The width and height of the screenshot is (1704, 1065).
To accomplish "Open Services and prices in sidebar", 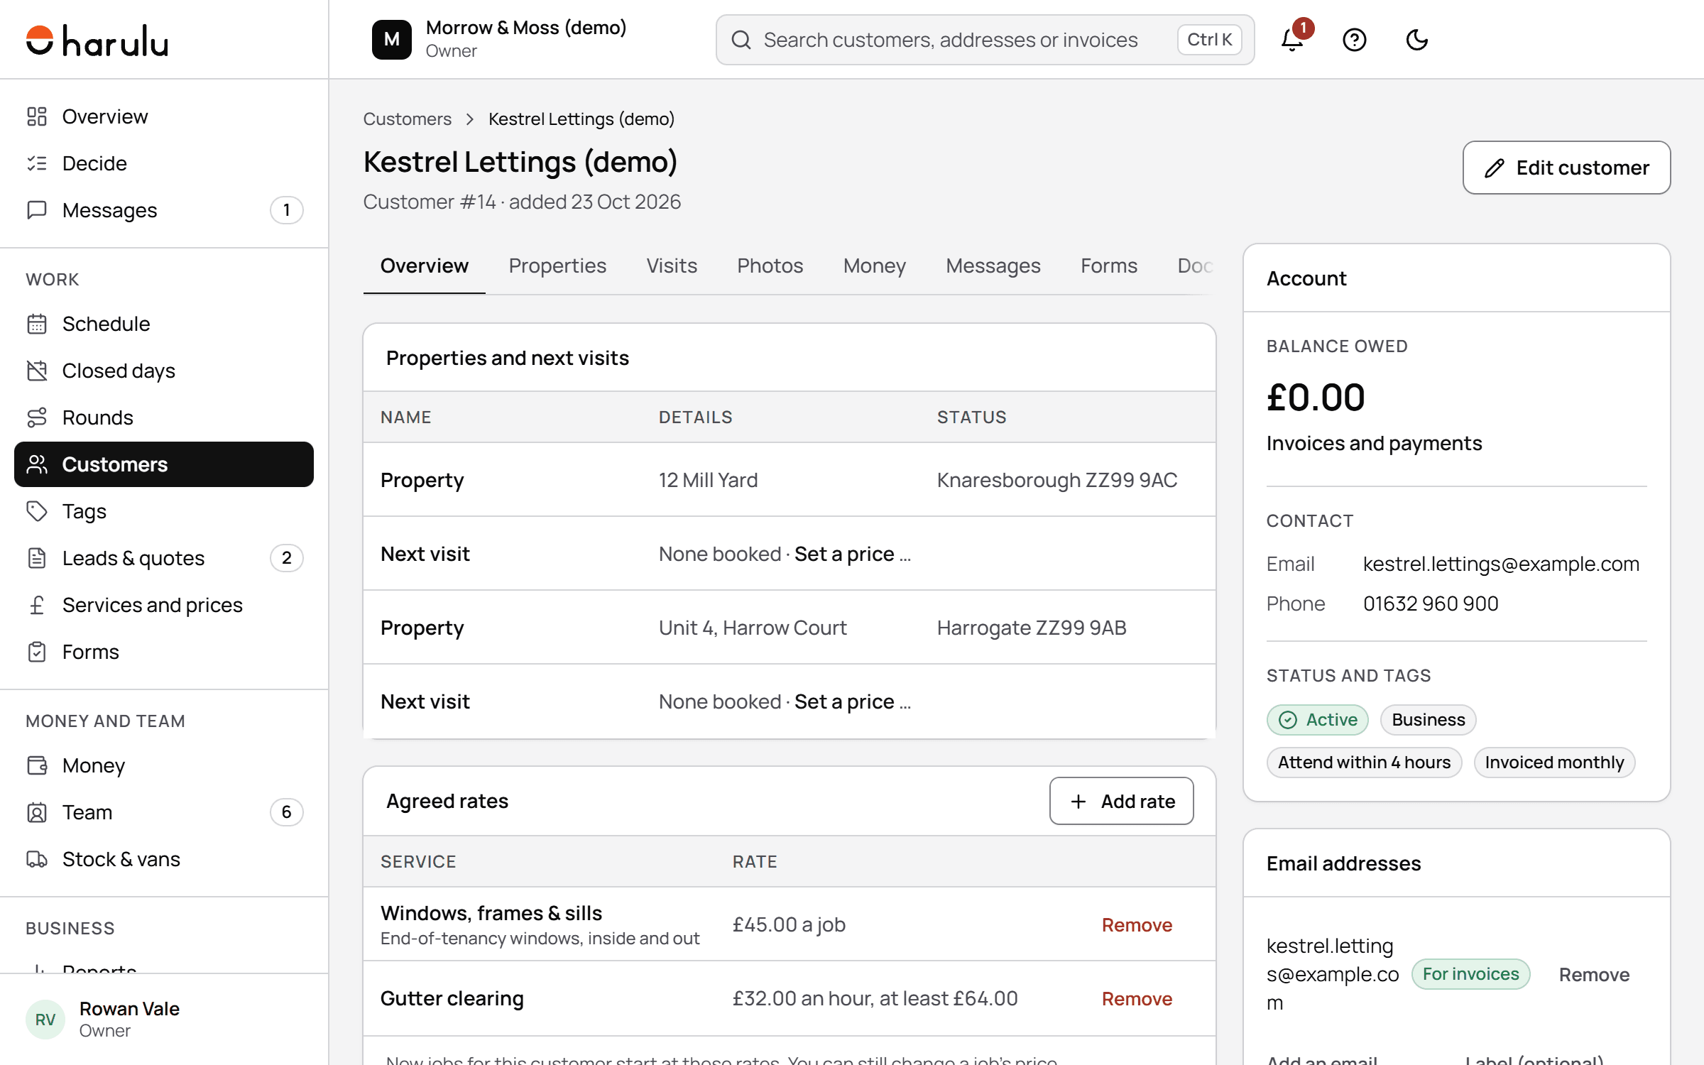I will tap(164, 605).
